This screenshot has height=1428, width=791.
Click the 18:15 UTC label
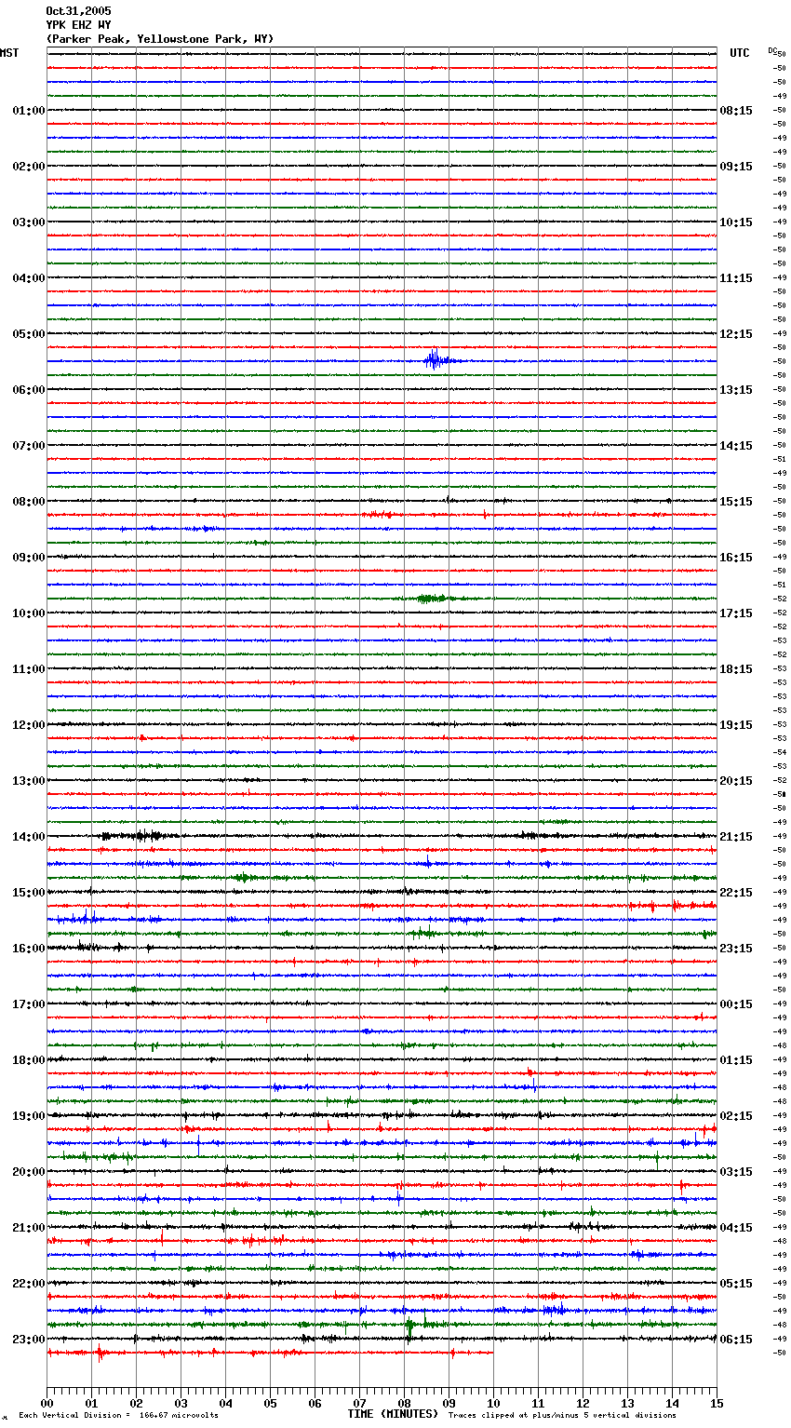click(736, 669)
